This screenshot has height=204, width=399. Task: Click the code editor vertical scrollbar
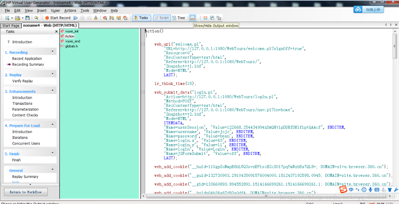[x=395, y=46]
